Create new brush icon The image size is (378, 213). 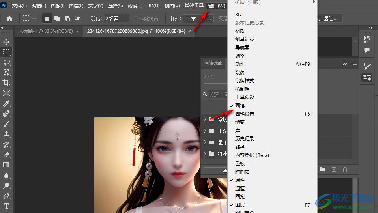(x=334, y=169)
